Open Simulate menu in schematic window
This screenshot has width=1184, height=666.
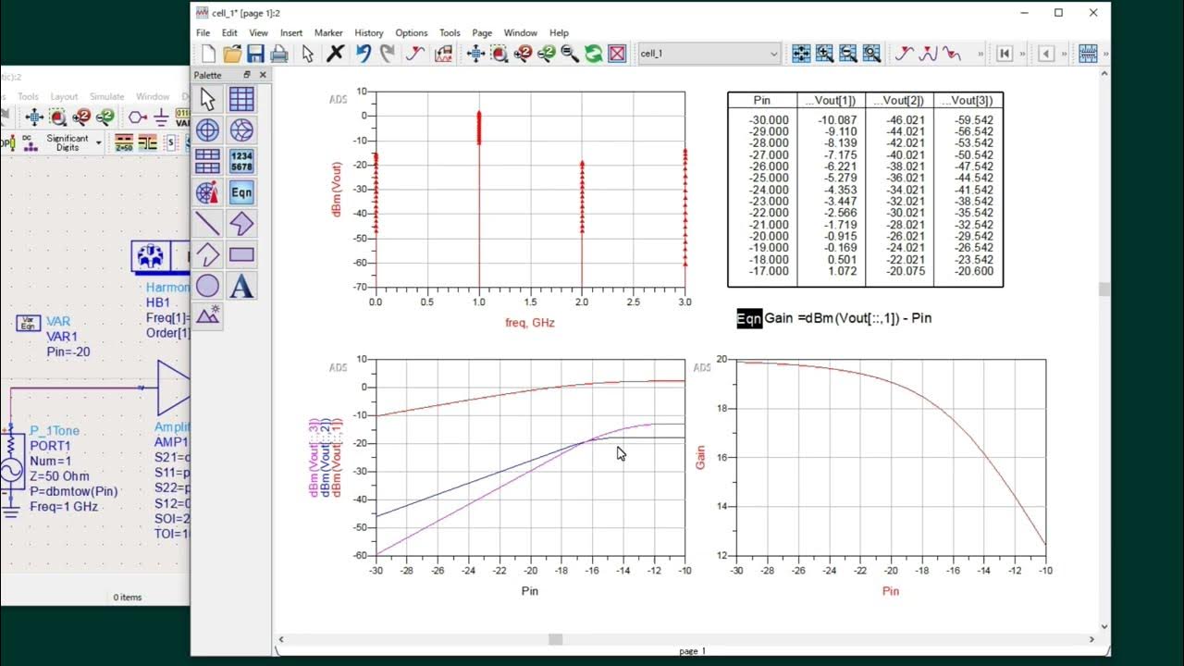[x=106, y=96]
